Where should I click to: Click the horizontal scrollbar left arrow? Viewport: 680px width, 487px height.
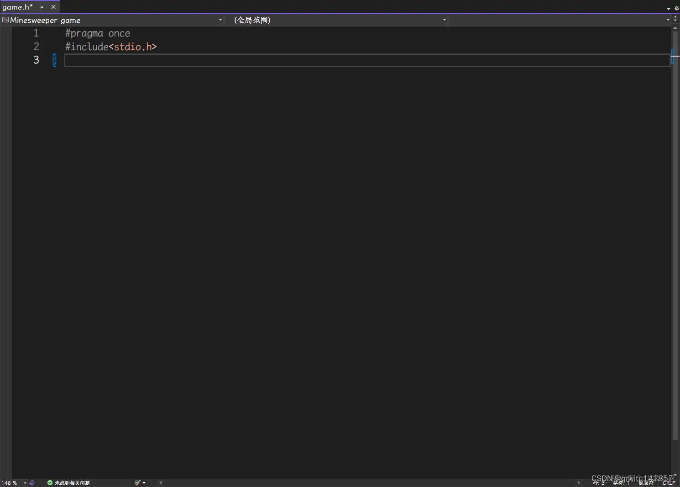160,483
